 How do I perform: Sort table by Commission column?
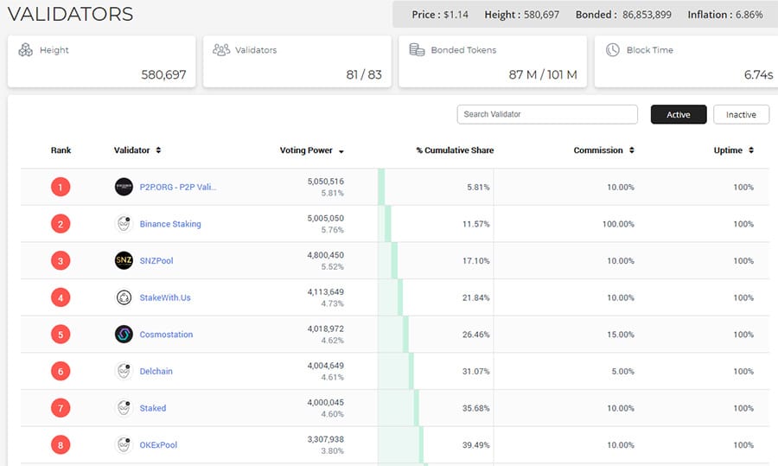[x=604, y=150]
